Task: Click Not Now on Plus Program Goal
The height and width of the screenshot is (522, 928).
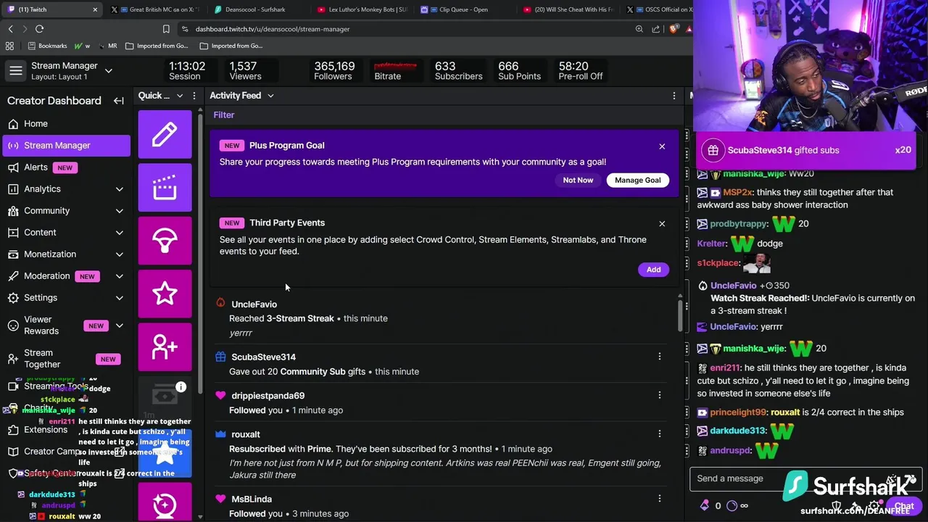Action: click(578, 180)
